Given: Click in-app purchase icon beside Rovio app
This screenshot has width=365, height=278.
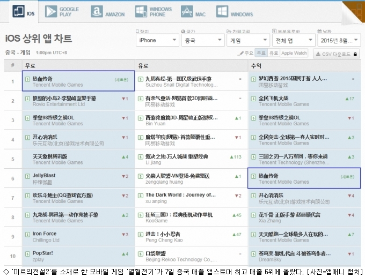Looking at the screenshot, I should coord(27,99).
